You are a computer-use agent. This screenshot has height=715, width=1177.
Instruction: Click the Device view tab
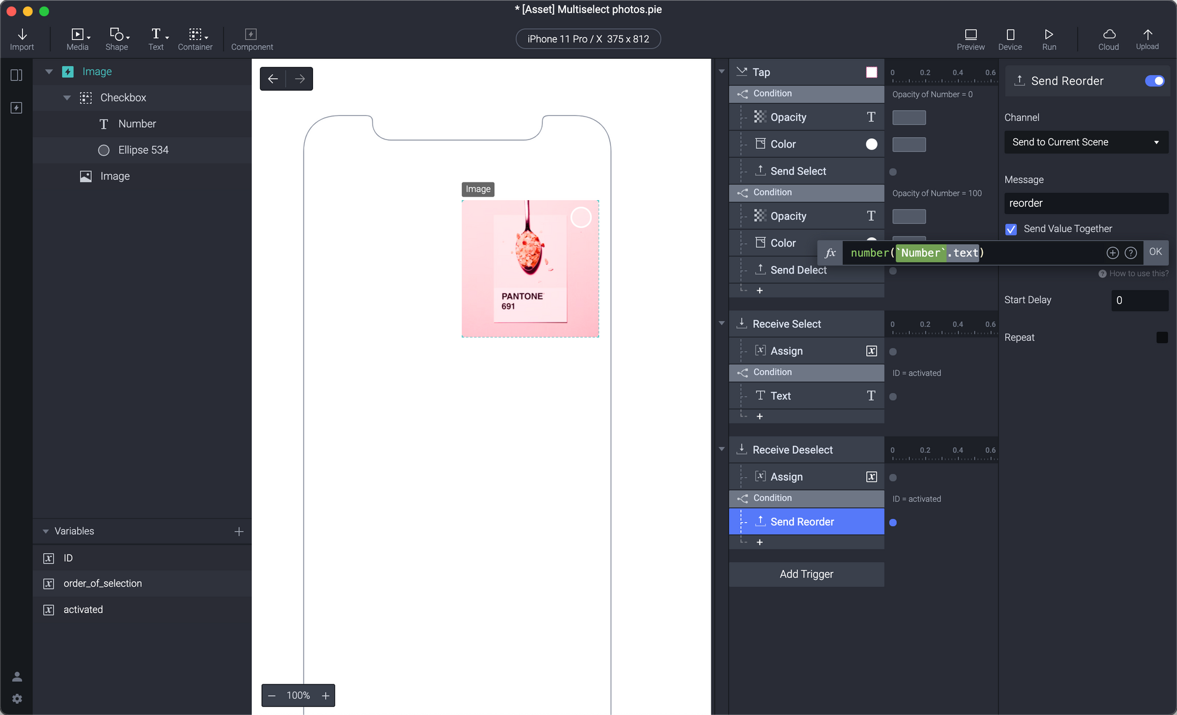pos(1009,38)
